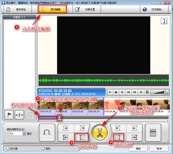Click the bracket icon beside the preview
173x154 pixels.
[x=164, y=21]
